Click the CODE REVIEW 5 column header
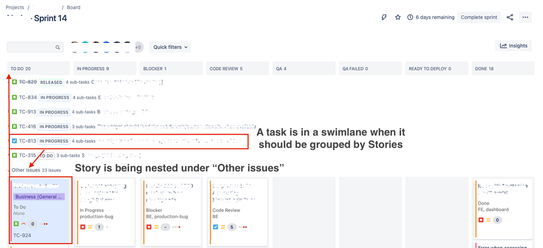Image resolution: width=543 pixels, height=248 pixels. point(238,68)
